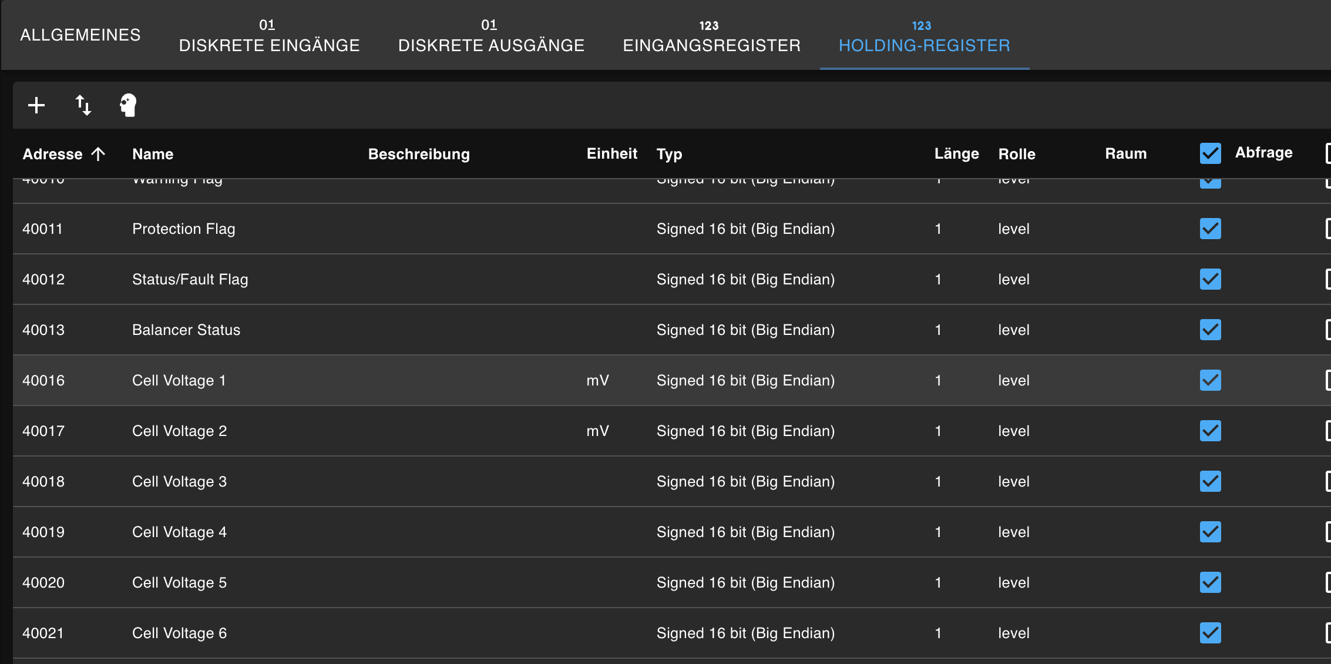This screenshot has height=664, width=1331.
Task: Open type dropdown for Status/Fault Flag row
Action: [x=745, y=279]
